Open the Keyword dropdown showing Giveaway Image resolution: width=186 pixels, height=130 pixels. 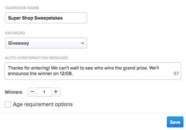click(46, 43)
